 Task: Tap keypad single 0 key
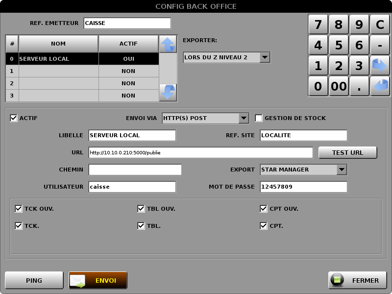[318, 86]
